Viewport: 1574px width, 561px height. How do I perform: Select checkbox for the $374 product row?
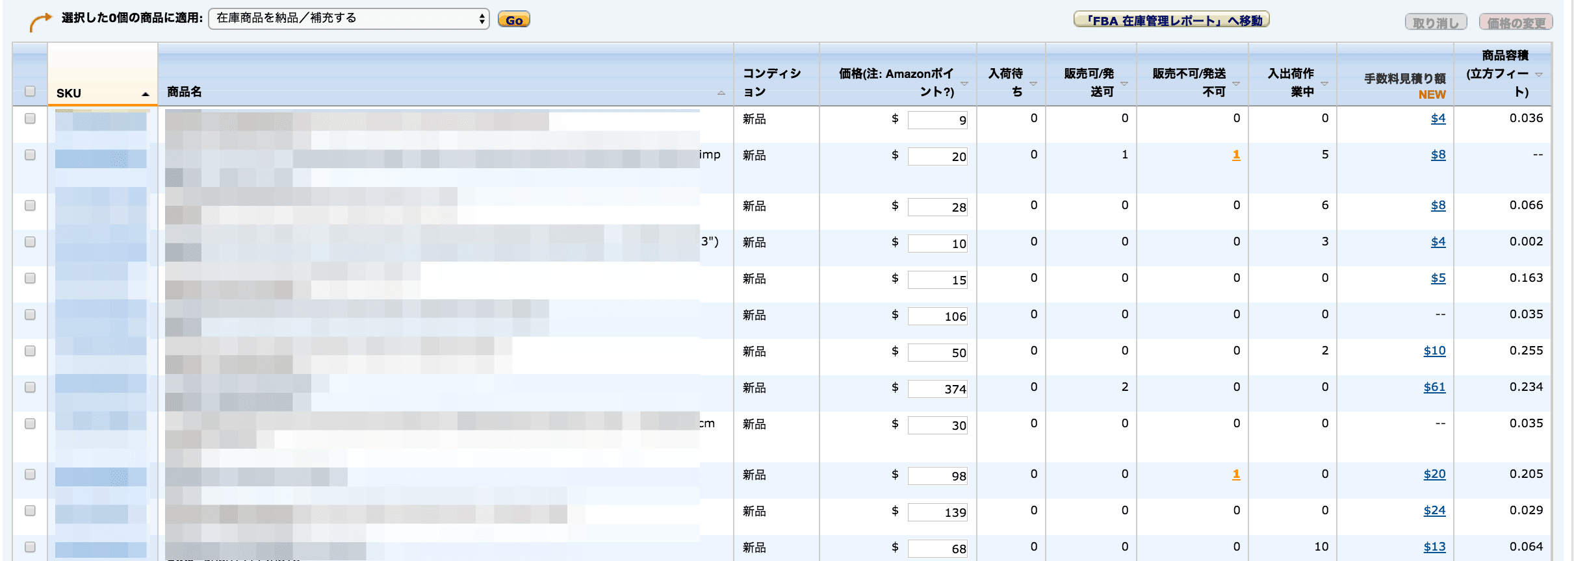click(x=30, y=387)
